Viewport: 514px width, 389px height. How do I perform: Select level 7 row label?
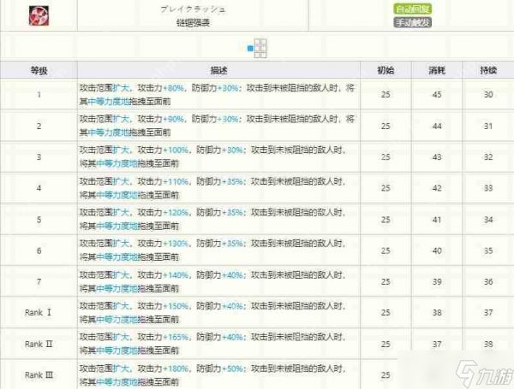click(x=39, y=281)
